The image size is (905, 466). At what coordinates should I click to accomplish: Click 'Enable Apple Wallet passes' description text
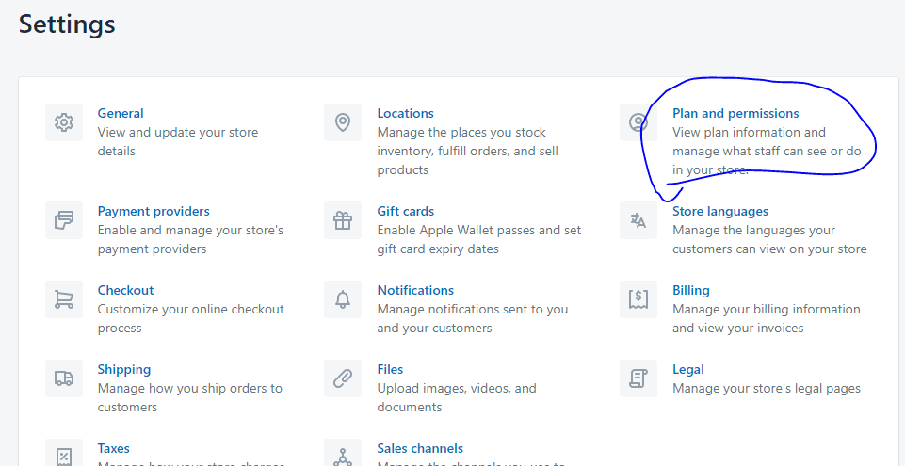(479, 239)
